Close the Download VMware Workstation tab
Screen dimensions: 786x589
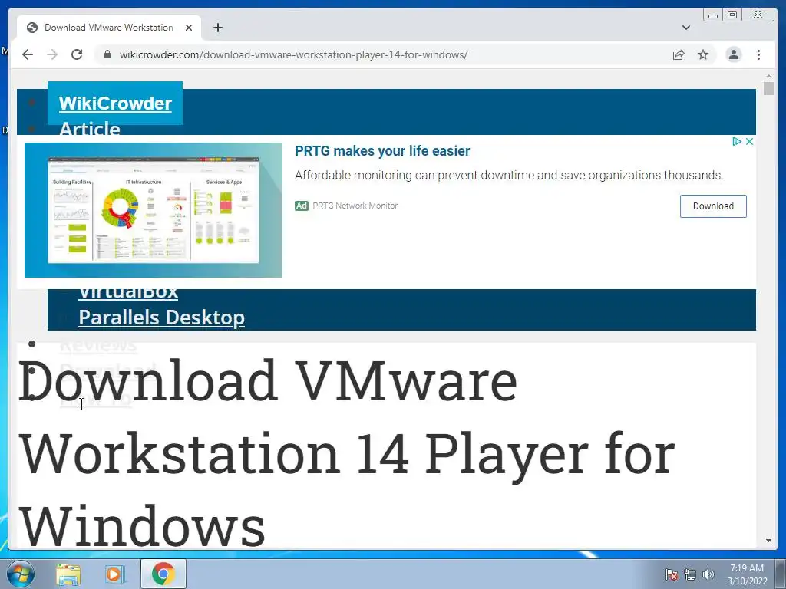pos(189,28)
